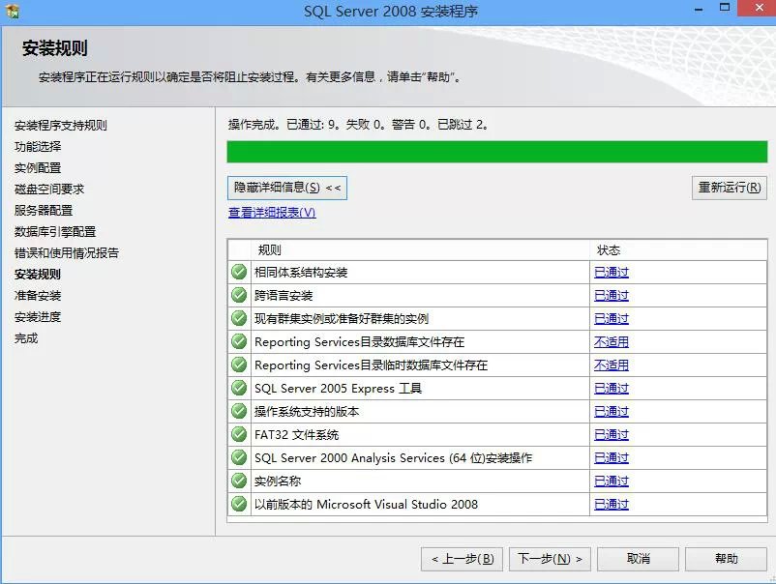Click the passed status icon for 跨语言安装
This screenshot has width=776, height=584.
[238, 295]
